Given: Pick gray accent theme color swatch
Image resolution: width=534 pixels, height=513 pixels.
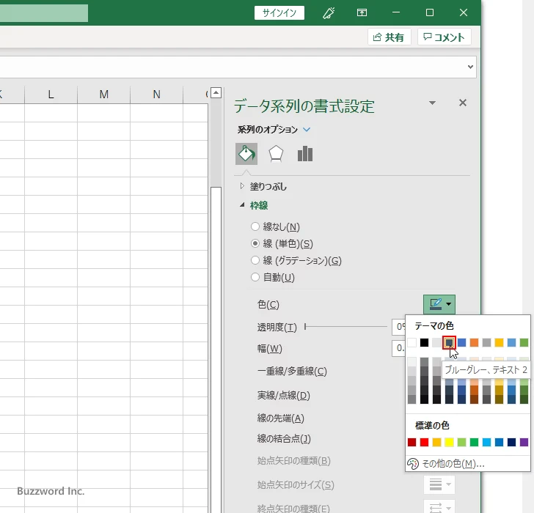Looking at the screenshot, I should [x=486, y=342].
